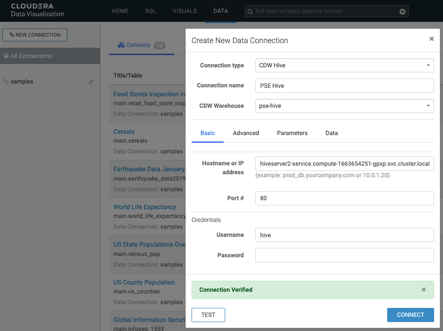Open the VISUALS menu
Viewport: 443px width, 331px height.
pos(185,11)
